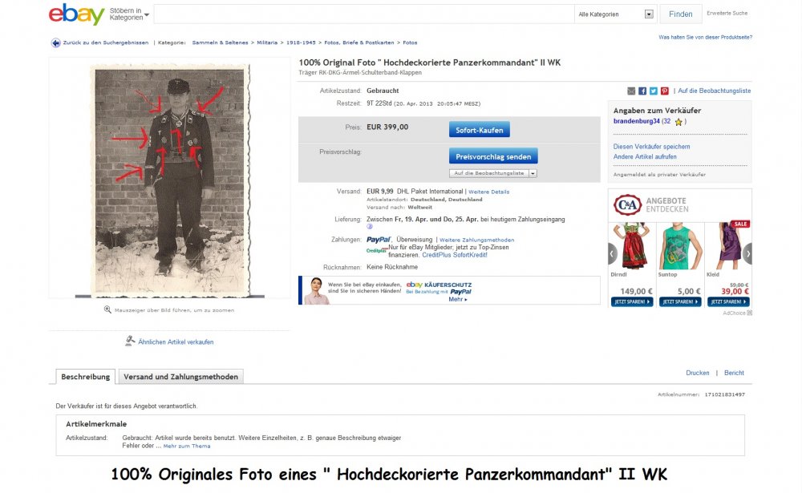The height and width of the screenshot is (493, 802).
Task: Click the zoom magnifier icon under photo
Action: [107, 309]
